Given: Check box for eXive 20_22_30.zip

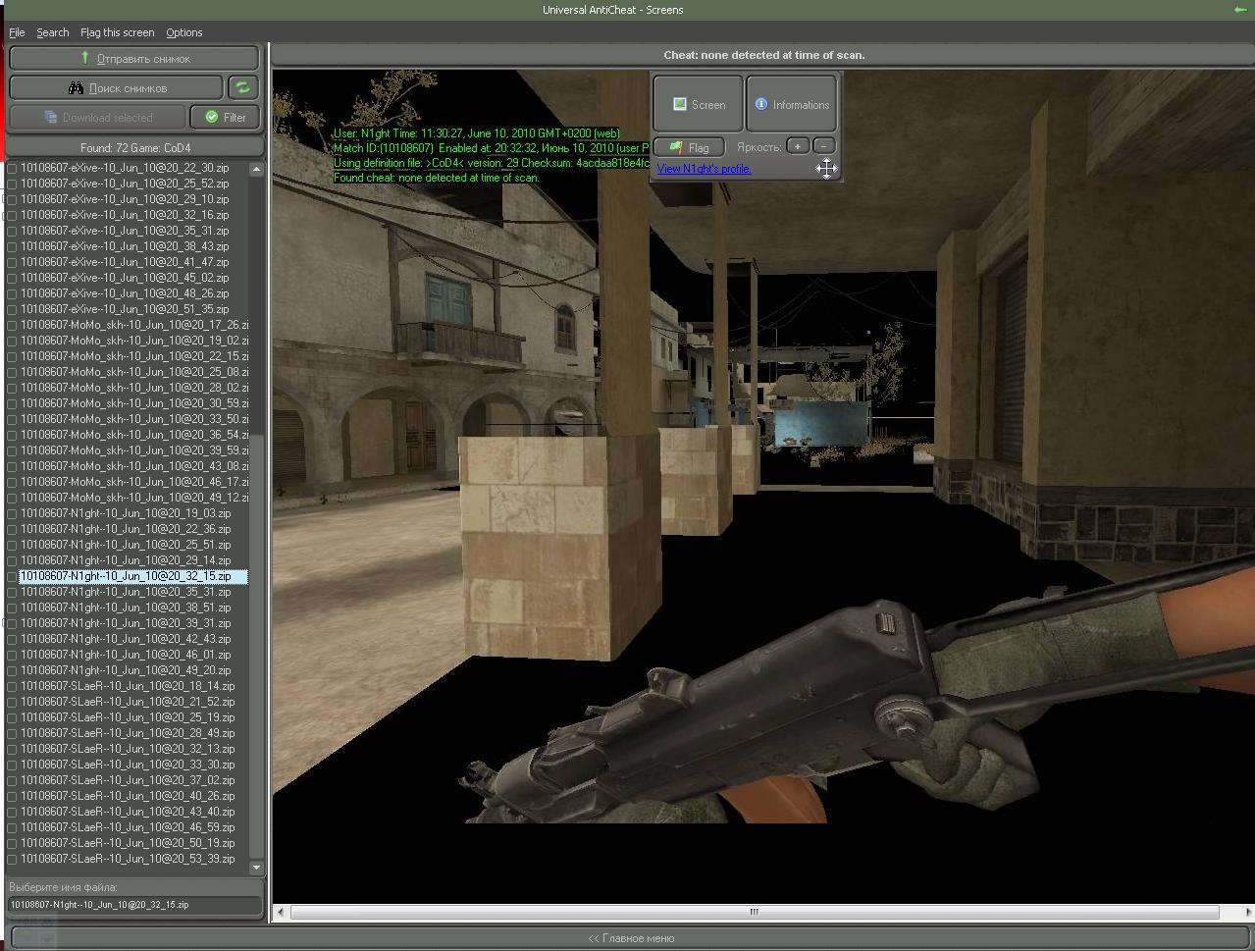Looking at the screenshot, I should point(13,168).
